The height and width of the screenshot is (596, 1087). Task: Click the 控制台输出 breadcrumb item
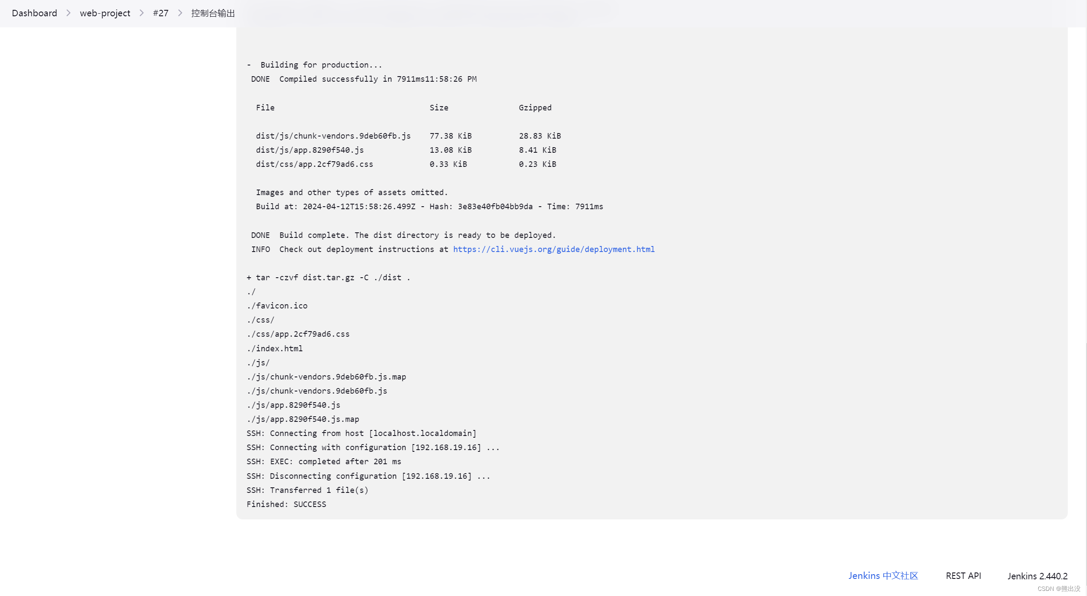point(213,13)
